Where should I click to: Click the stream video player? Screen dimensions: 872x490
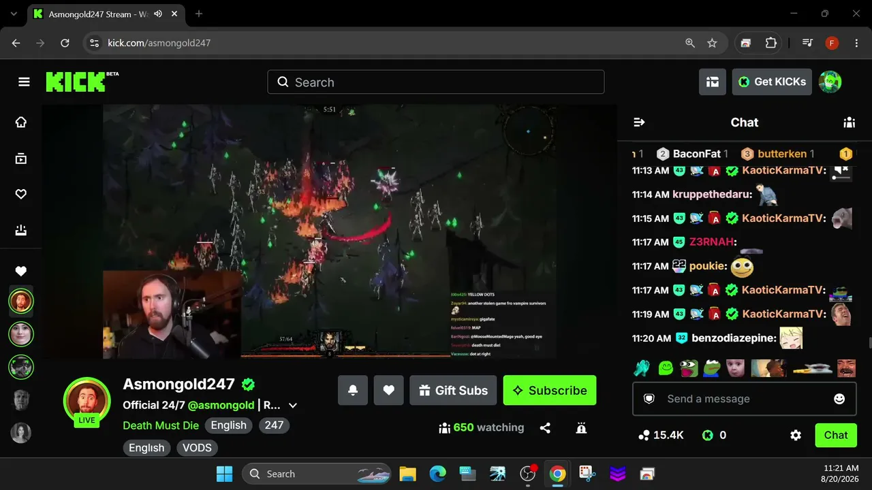[x=330, y=231]
